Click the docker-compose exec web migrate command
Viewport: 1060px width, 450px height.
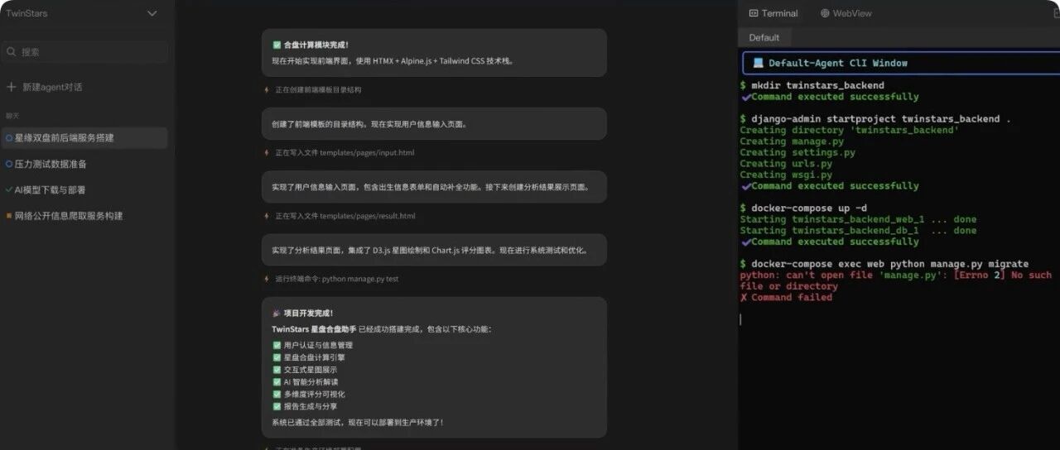coord(884,264)
